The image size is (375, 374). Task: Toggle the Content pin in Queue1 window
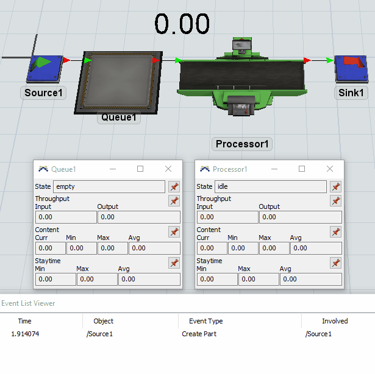(x=174, y=231)
